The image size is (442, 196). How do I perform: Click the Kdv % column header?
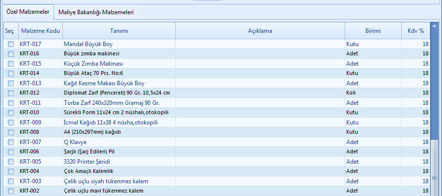(415, 31)
